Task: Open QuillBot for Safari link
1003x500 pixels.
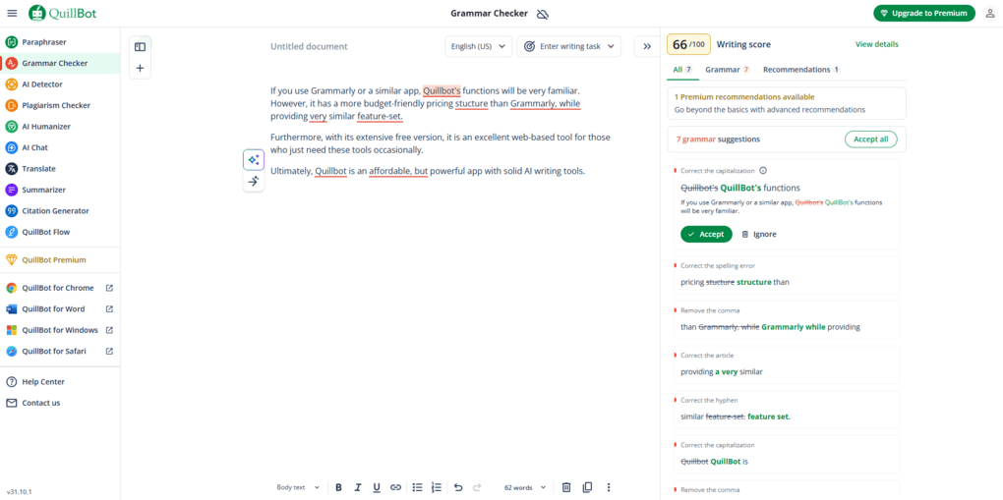Action: [60, 351]
